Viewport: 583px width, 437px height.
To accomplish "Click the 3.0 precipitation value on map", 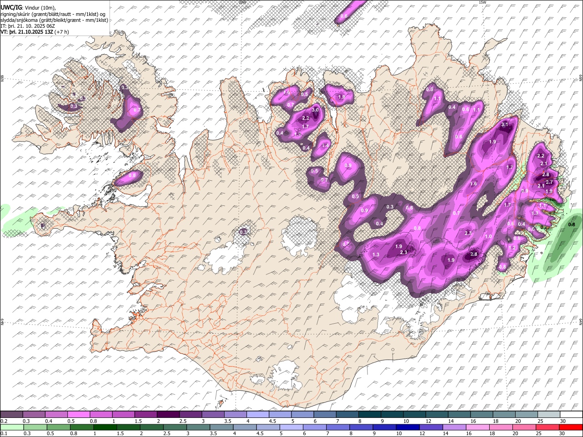I will tap(315, 110).
